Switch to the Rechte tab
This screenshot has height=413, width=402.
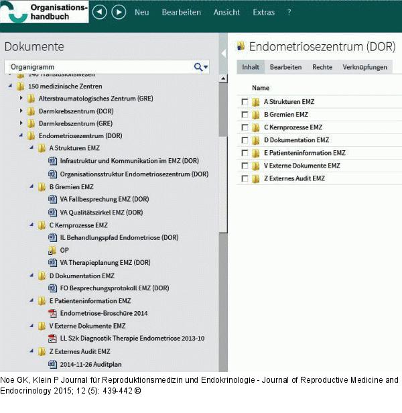(x=322, y=67)
